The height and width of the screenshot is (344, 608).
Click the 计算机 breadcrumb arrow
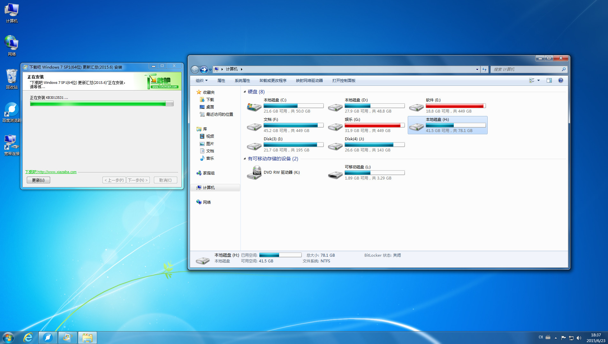[241, 69]
